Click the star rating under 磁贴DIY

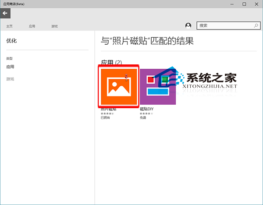pos(146,113)
